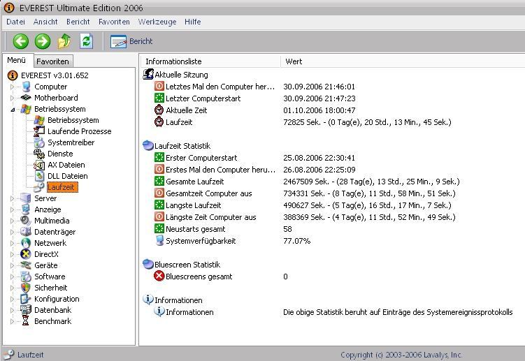Click the Software icon in tree
This screenshot has width=525, height=361.
pos(25,277)
